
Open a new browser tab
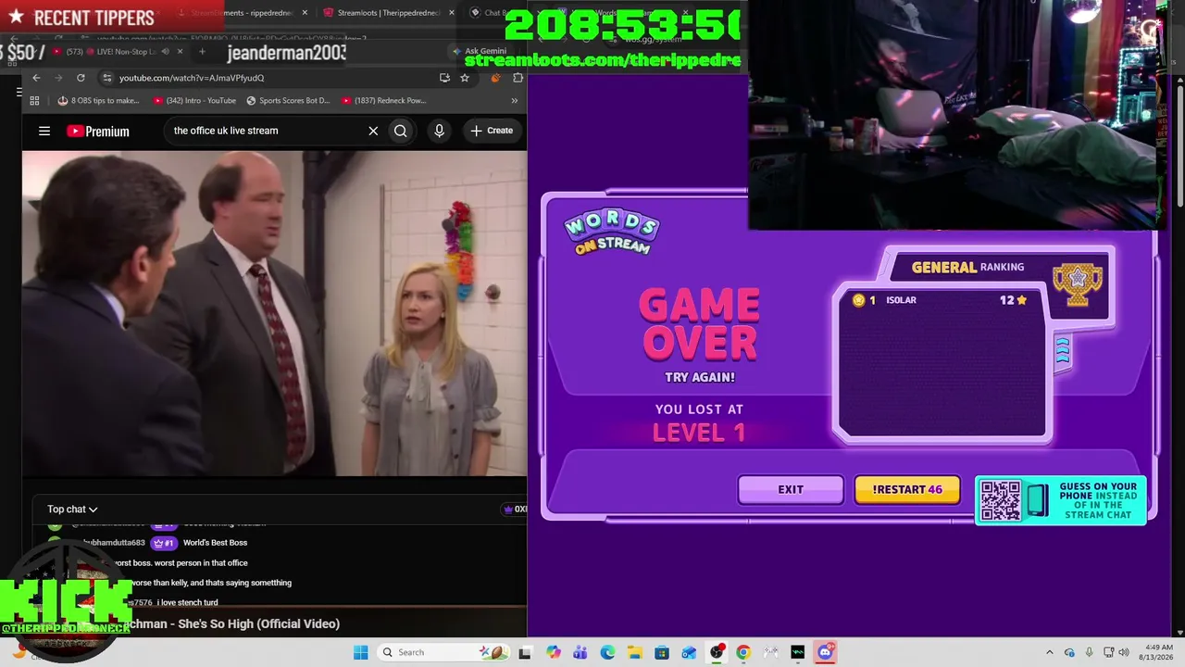(202, 51)
